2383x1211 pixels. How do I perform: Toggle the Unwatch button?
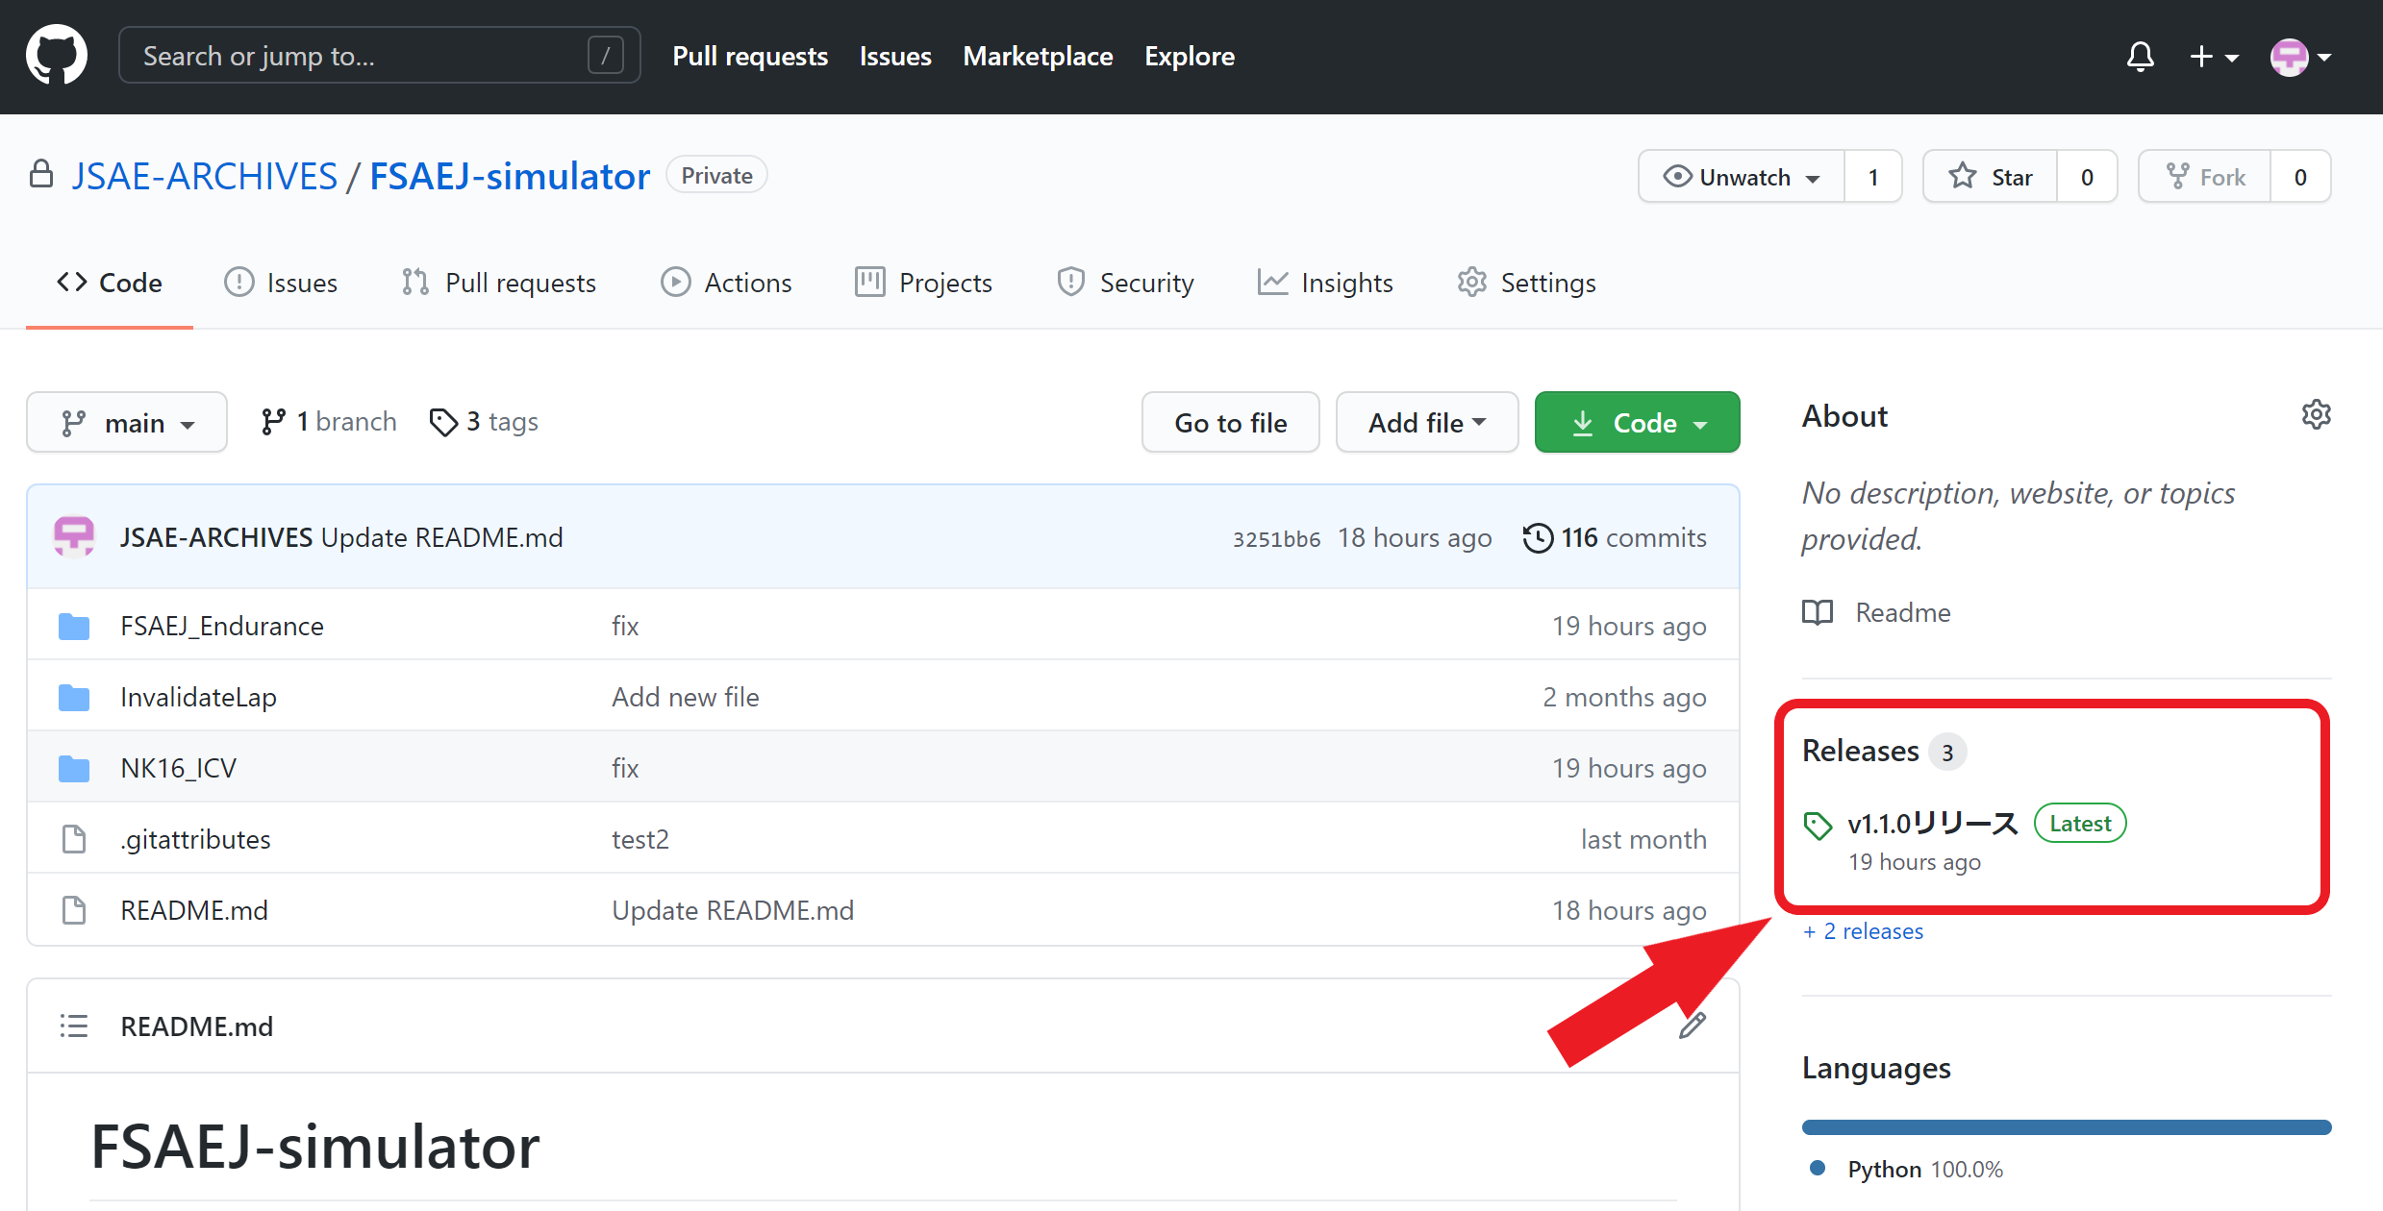coord(1742,177)
